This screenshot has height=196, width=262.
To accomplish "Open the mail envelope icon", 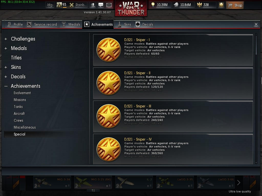I will click(109, 5).
